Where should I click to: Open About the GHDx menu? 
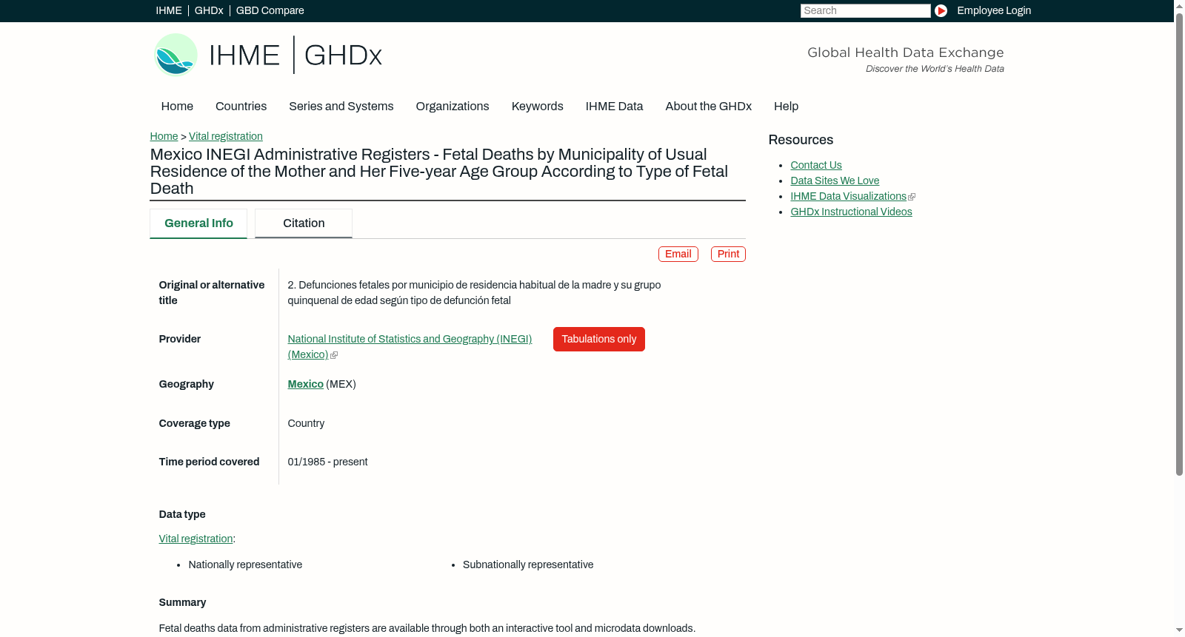pos(709,107)
